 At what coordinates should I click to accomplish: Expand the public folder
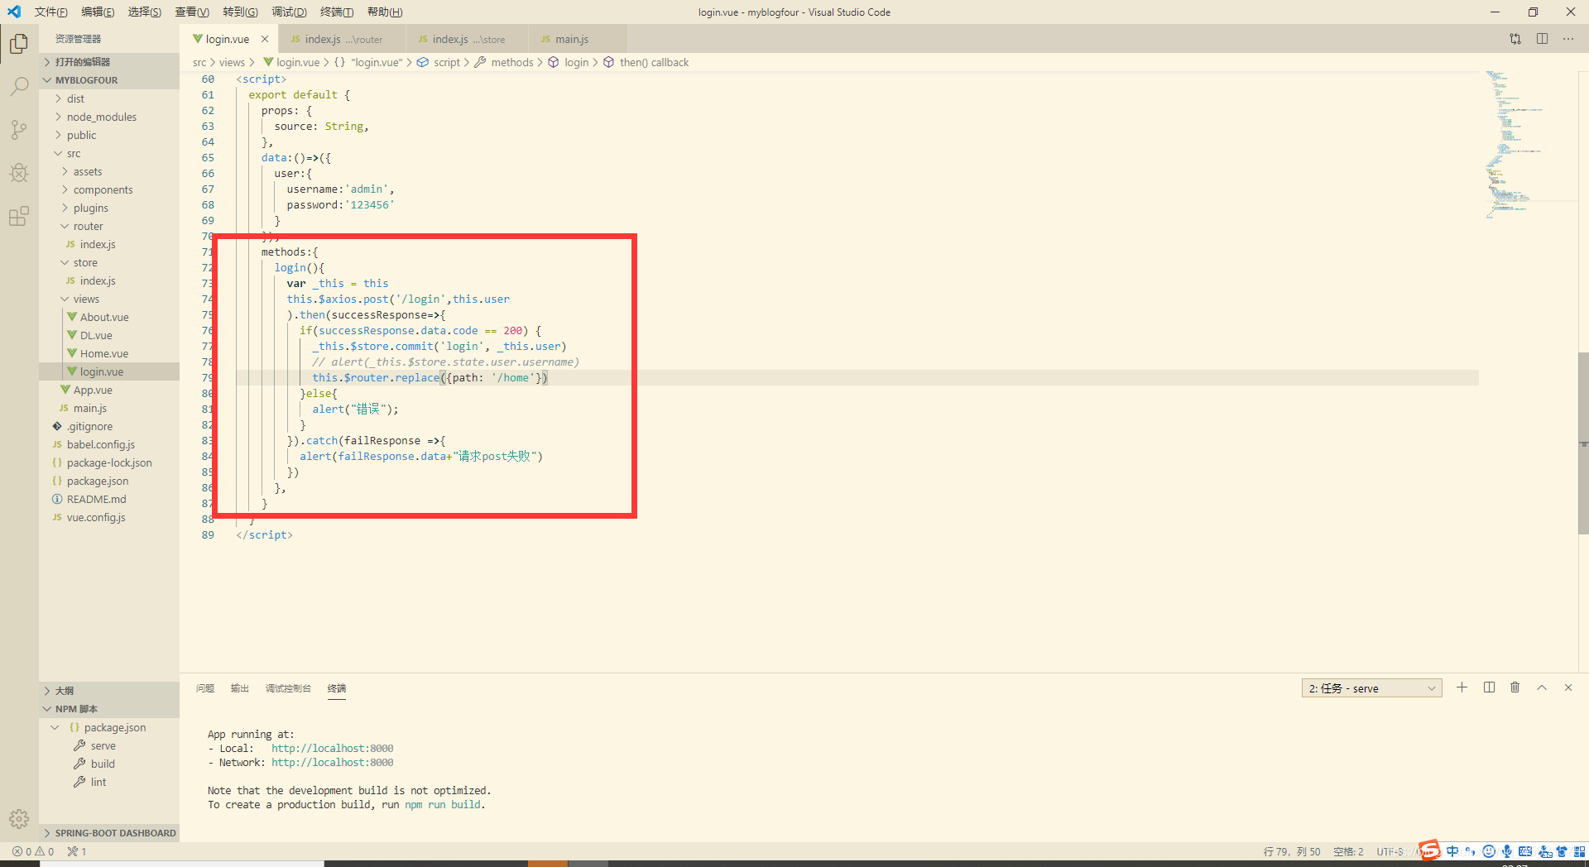pos(81,135)
